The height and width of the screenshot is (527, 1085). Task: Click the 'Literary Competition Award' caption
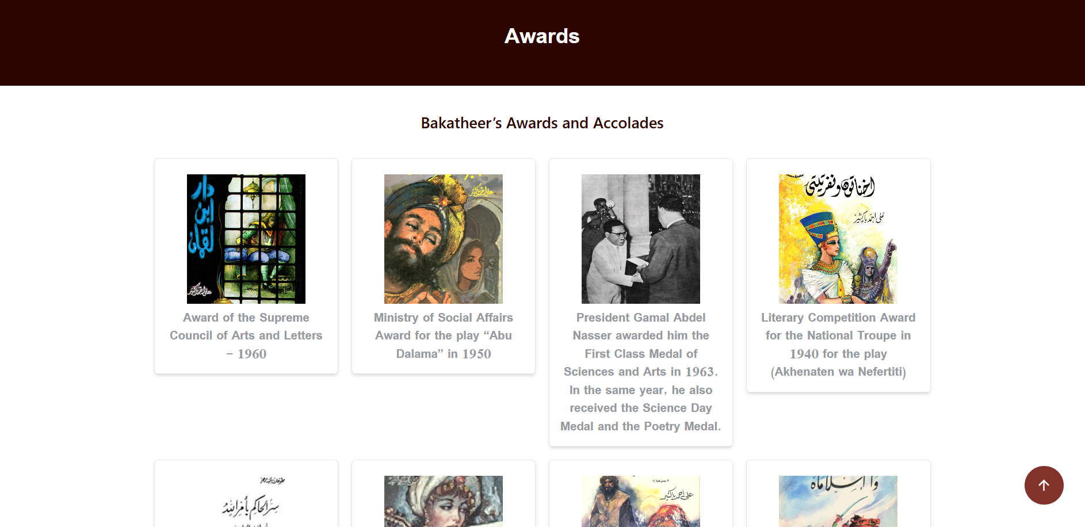838,345
